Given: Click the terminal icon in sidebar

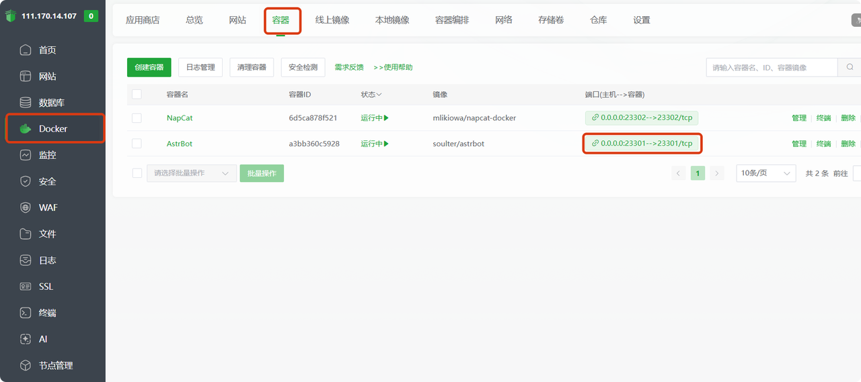Looking at the screenshot, I should (x=26, y=313).
